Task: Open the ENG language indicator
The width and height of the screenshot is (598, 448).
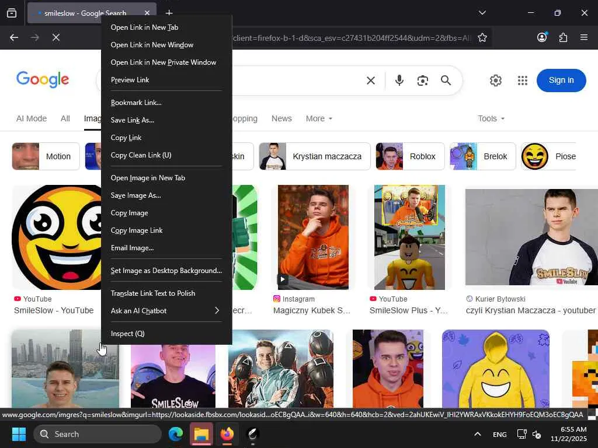Action: click(500, 434)
